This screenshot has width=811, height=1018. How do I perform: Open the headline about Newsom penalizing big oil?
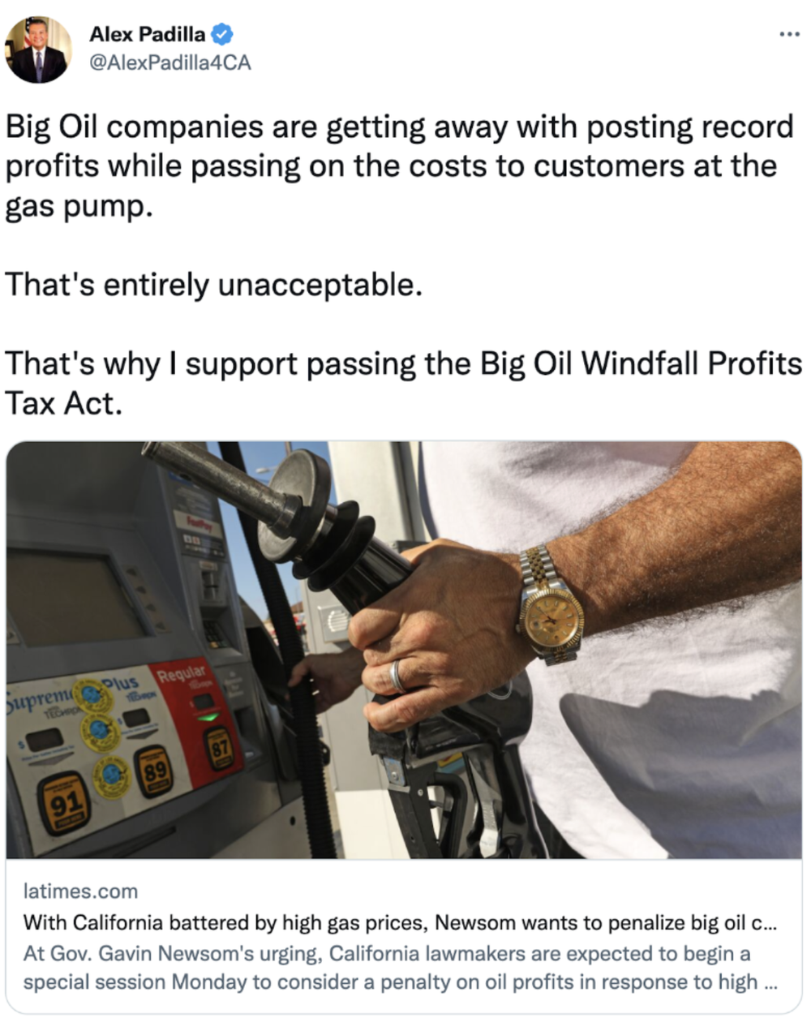coord(400,922)
